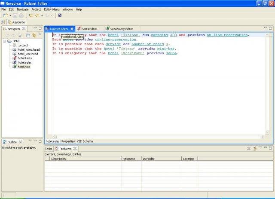The height and width of the screenshot is (199, 275).
Task: Click the 'Koskikatu' hotel name link
Action: coord(132,53)
